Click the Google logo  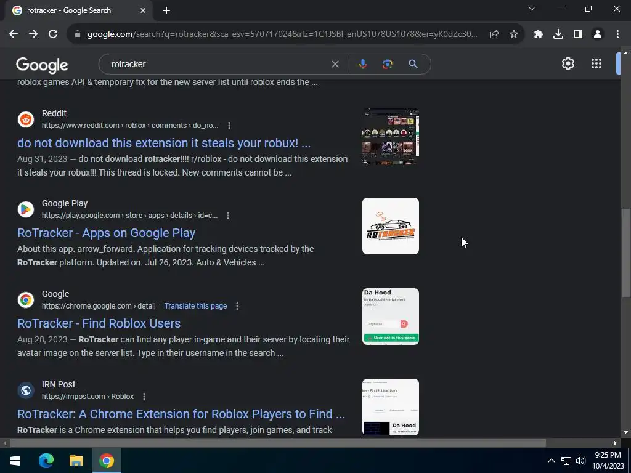[x=42, y=65]
